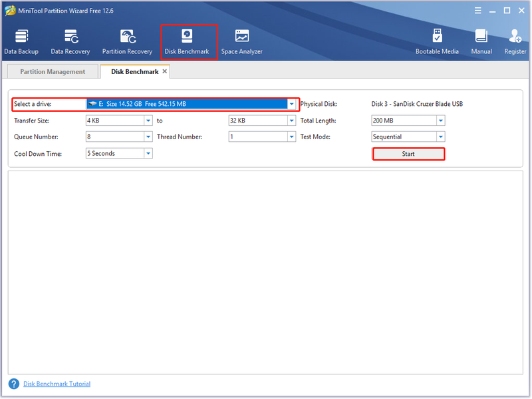Open the Cool Down Time dropdown
532x399 pixels.
[x=148, y=153]
